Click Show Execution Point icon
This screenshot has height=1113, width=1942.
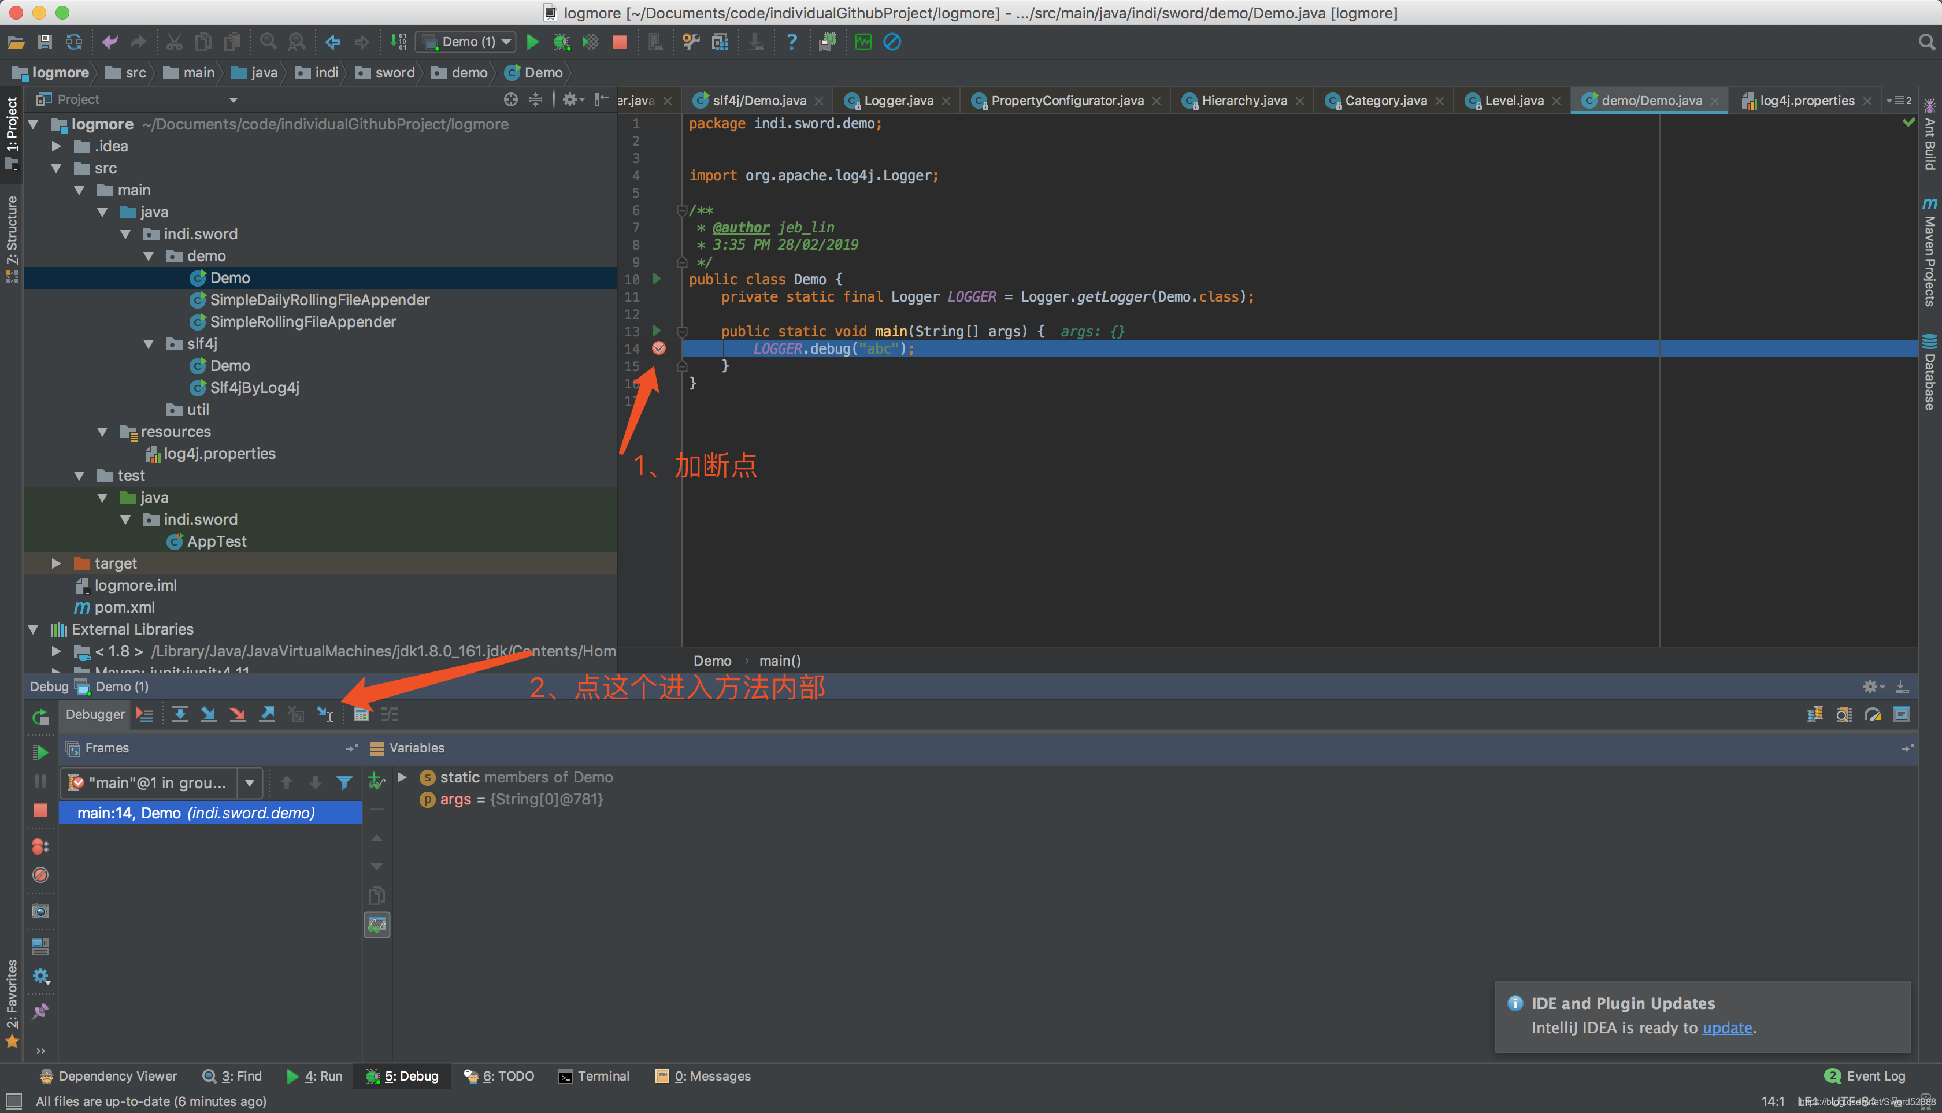(x=144, y=715)
